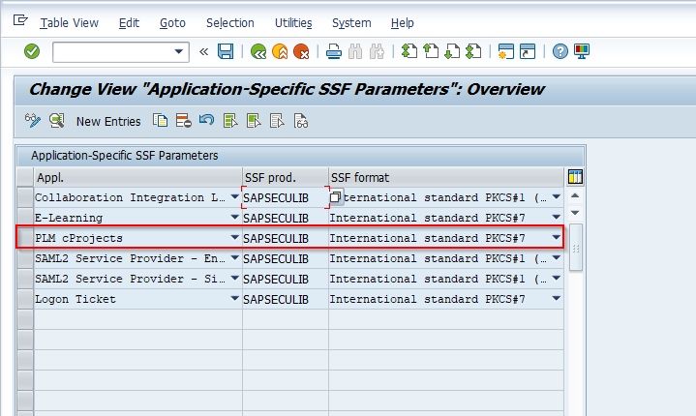Screen dimensions: 696x416
Task: Click the New Entries button
Action: [x=108, y=121]
